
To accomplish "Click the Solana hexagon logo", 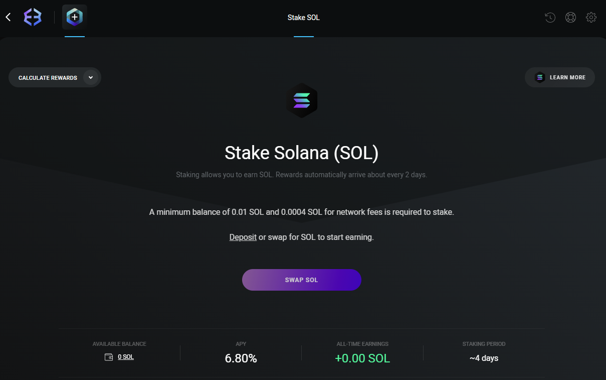I will point(302,100).
